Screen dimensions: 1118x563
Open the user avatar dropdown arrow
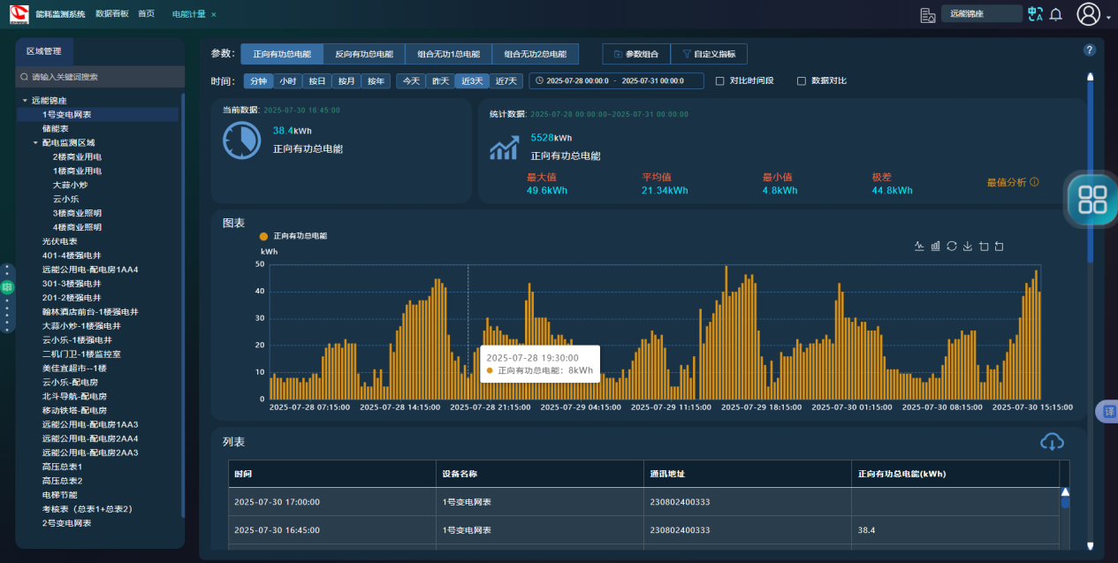(x=1108, y=16)
